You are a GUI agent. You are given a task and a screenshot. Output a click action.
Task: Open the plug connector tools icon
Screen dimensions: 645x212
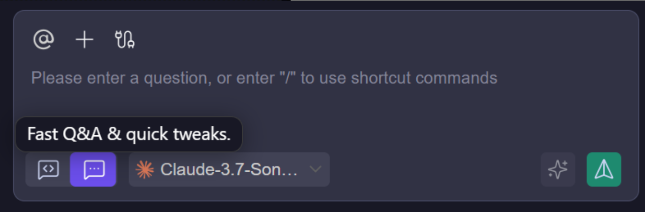125,40
